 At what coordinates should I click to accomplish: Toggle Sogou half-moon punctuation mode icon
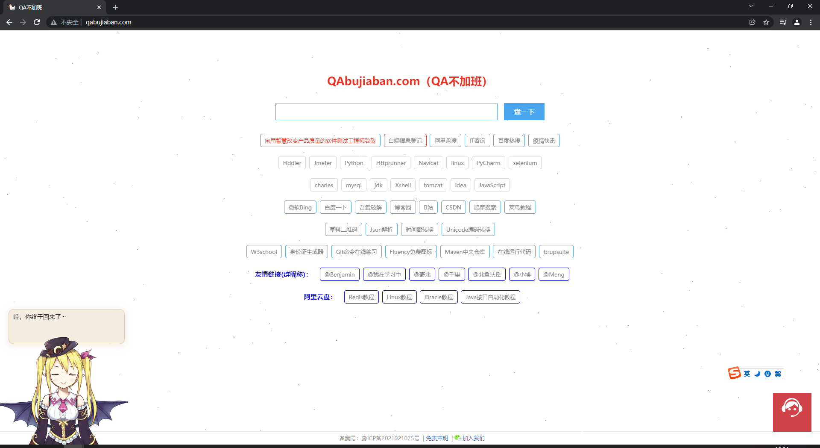[757, 374]
